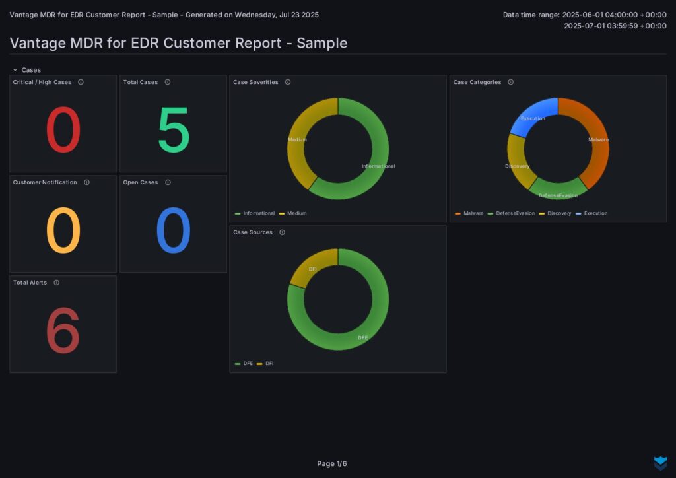Select the DFE slice of sources donut
The height and width of the screenshot is (478, 676).
coord(364,336)
